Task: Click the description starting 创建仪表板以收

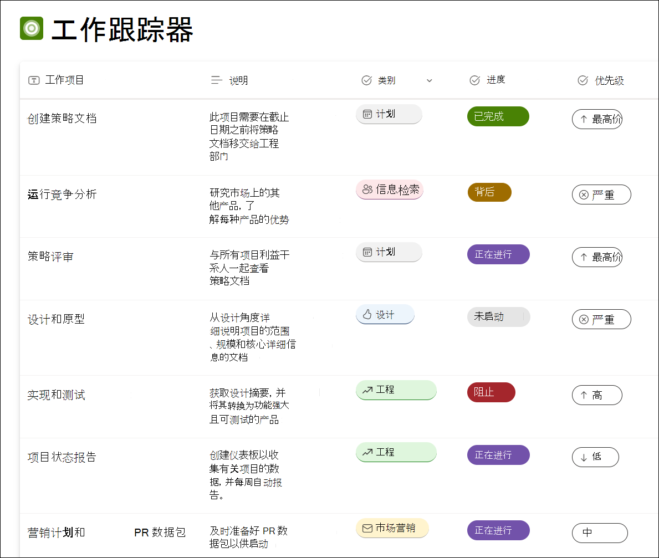Action: click(x=246, y=475)
